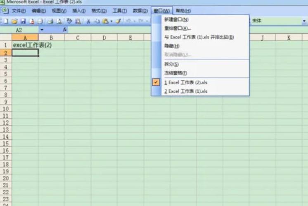Image resolution: width=308 pixels, height=206 pixels.
Task: Close the open 窗口(W) menu
Action: (x=162, y=11)
